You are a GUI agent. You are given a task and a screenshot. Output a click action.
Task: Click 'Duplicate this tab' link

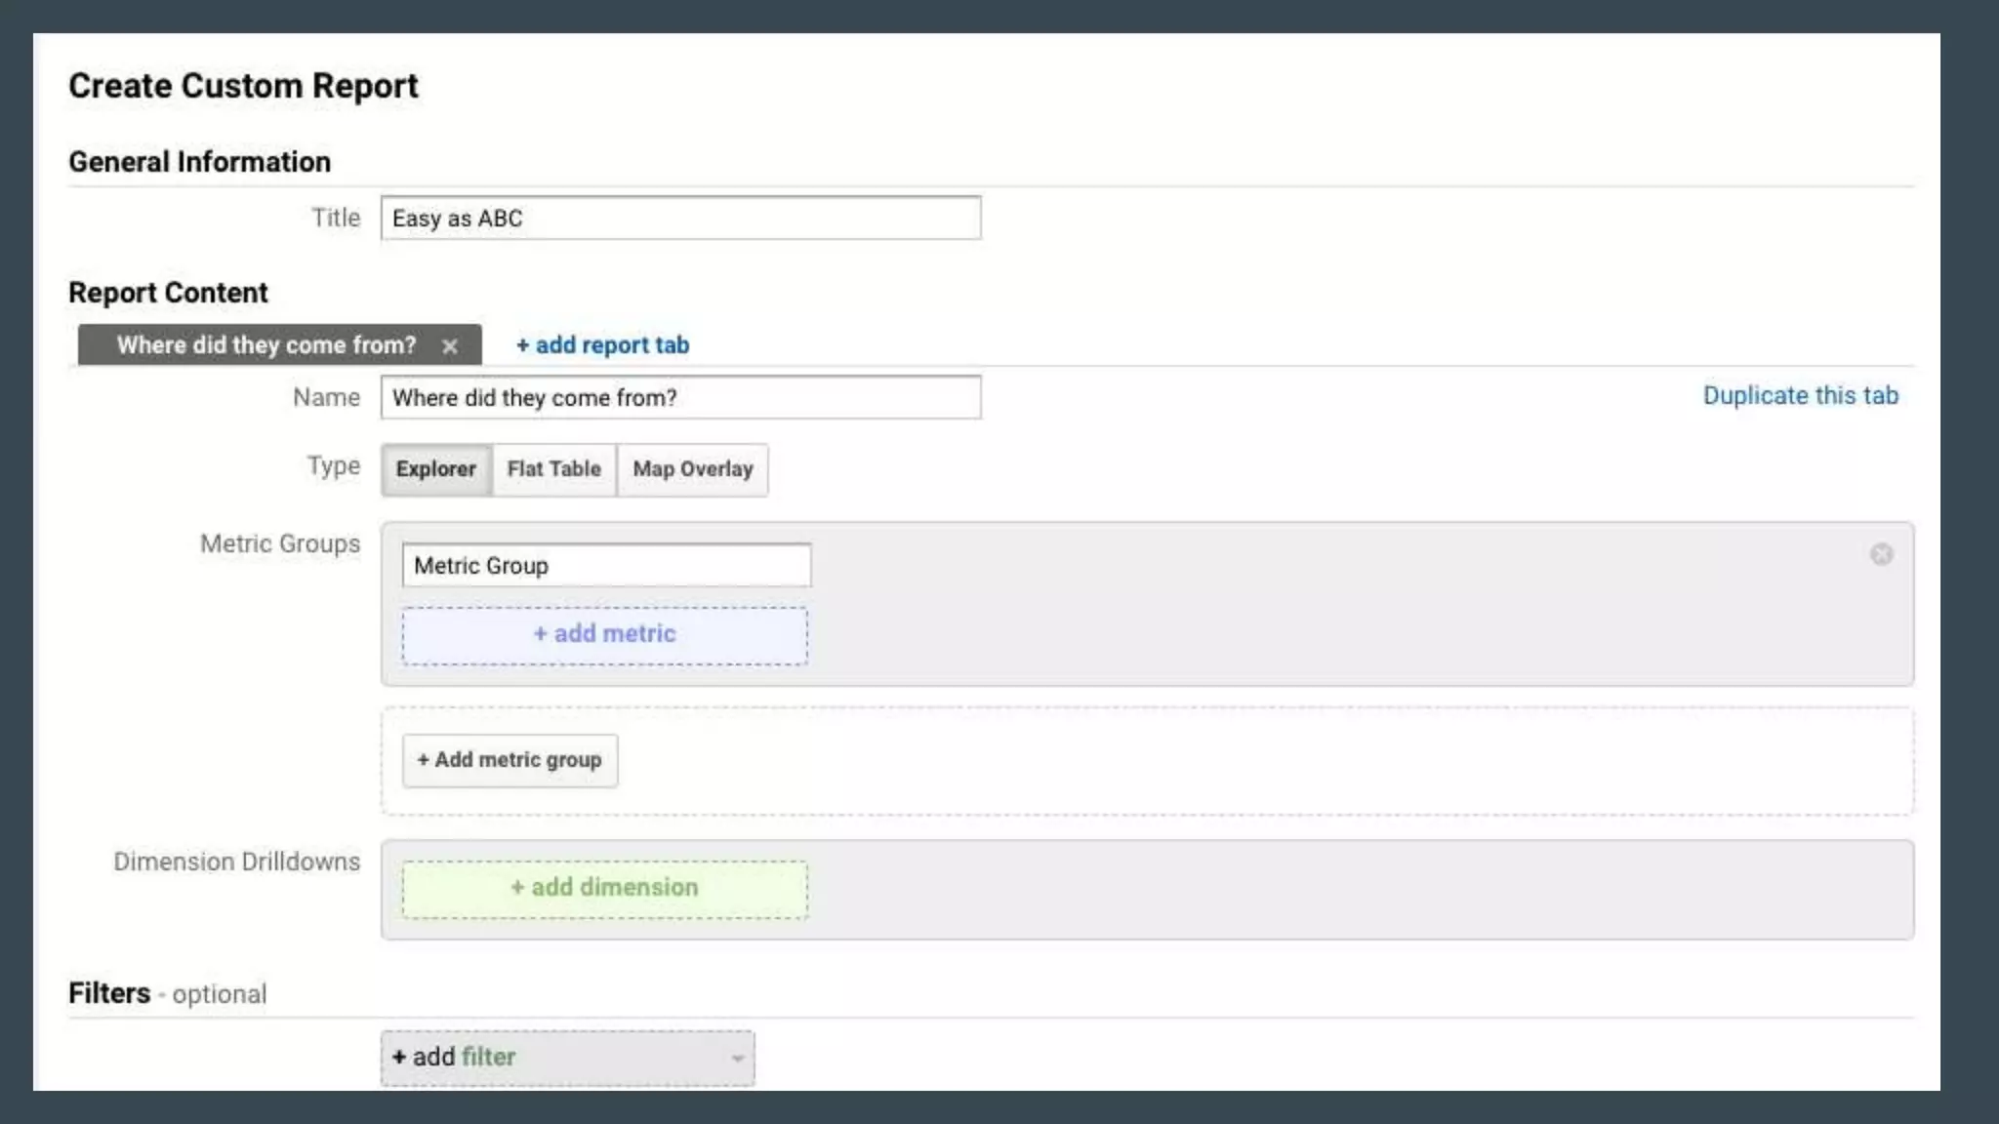(1800, 395)
